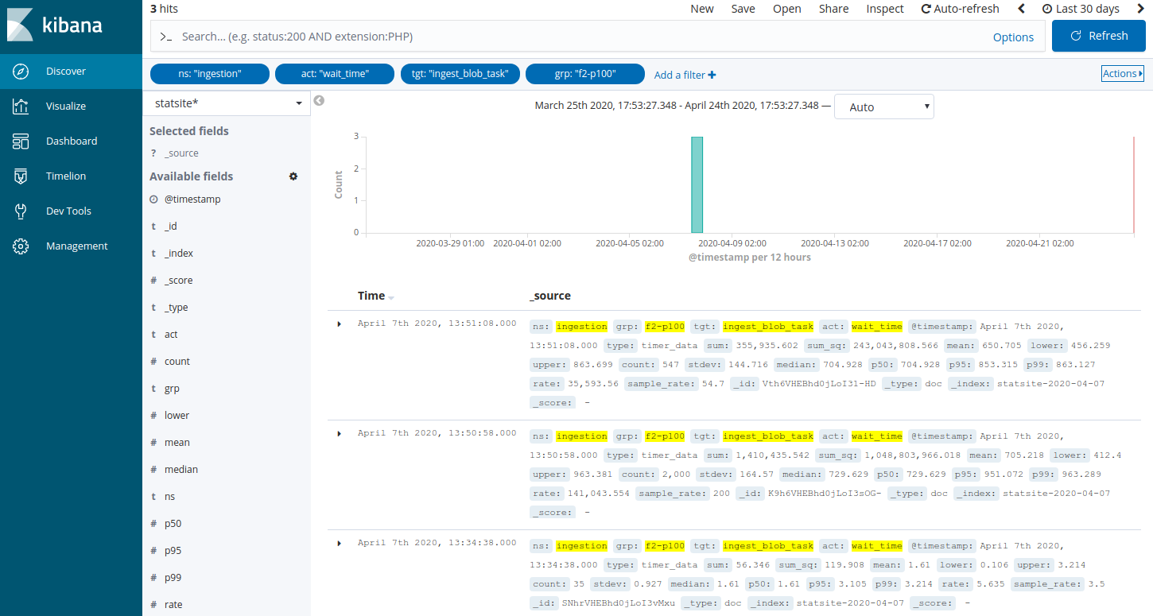Go to Dashboard via its sidebar icon
This screenshot has width=1153, height=616.
tap(21, 141)
